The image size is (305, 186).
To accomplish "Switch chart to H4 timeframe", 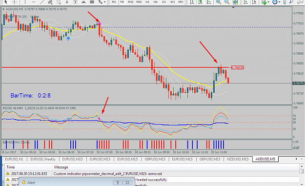I will point(155,2).
